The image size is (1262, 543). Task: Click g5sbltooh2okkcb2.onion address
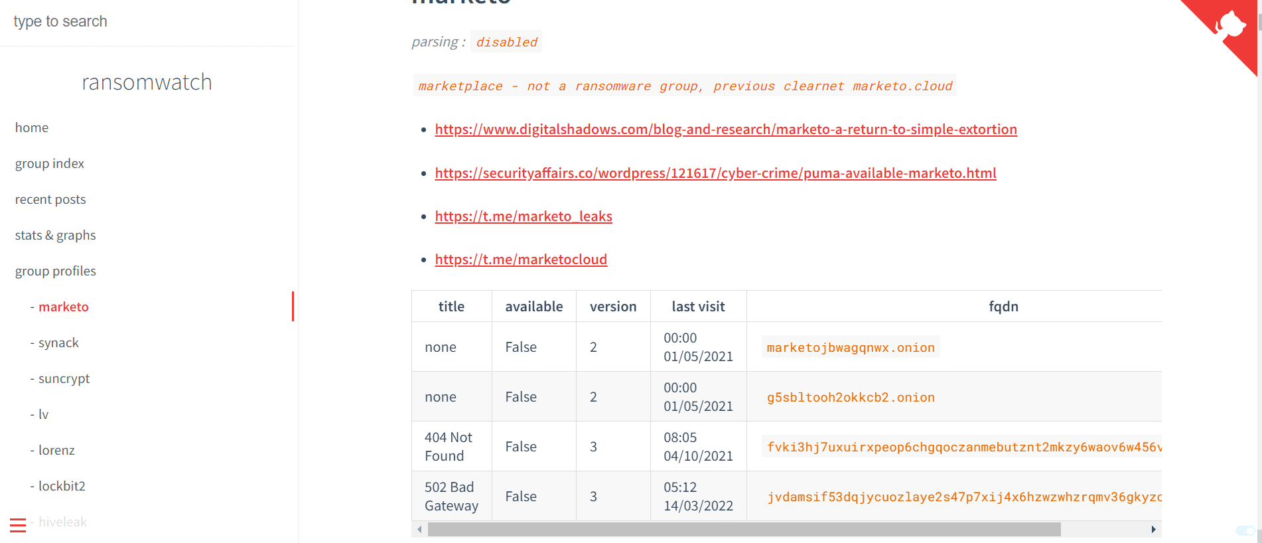tap(851, 397)
